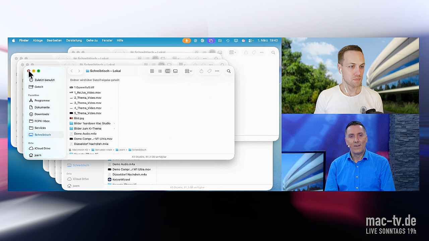The height and width of the screenshot is (241, 429).
Task: Open the Gehe zu menu
Action: (92, 41)
